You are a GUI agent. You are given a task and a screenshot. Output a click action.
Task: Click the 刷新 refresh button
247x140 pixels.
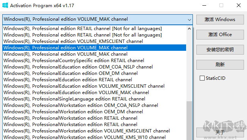coord(220,65)
